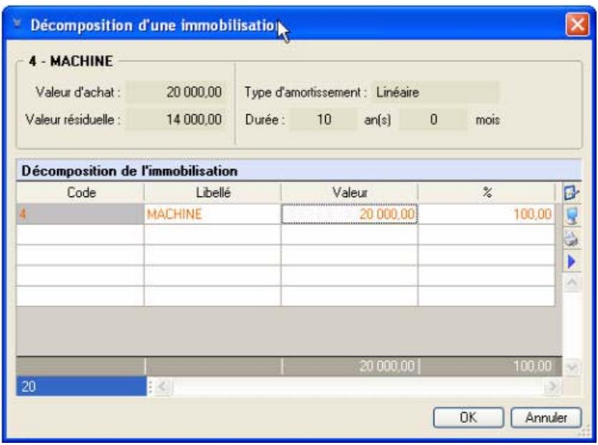Click the total 100,00 in footer row
The image size is (598, 445).
click(x=489, y=366)
